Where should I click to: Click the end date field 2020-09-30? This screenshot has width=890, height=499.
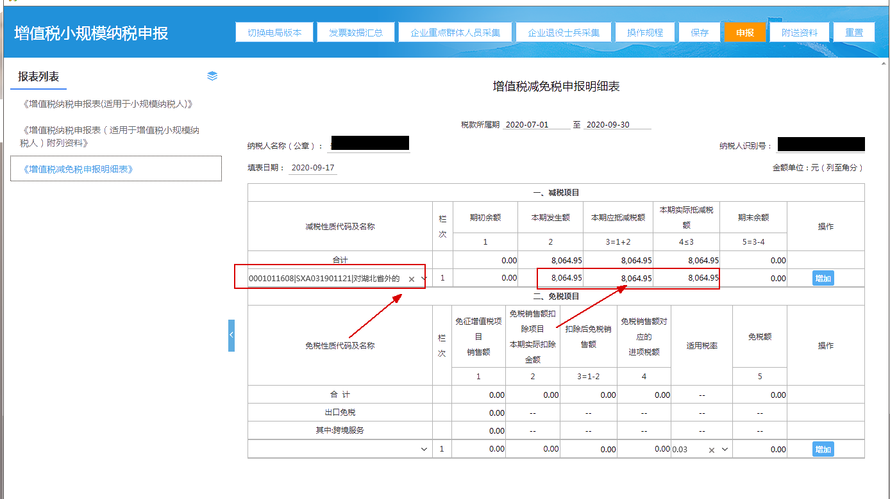click(x=618, y=125)
